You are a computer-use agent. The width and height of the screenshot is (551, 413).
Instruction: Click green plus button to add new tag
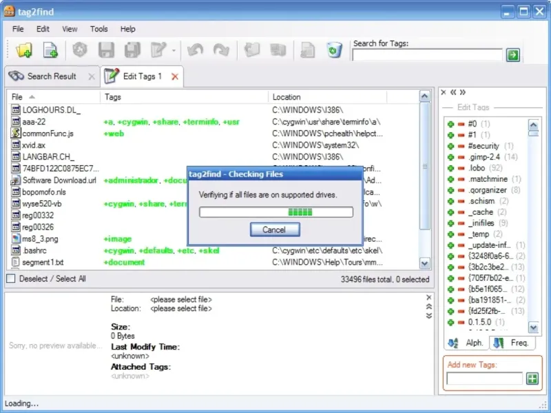[532, 379]
